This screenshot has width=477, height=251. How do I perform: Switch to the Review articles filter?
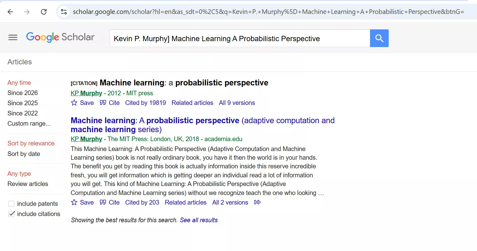point(28,184)
